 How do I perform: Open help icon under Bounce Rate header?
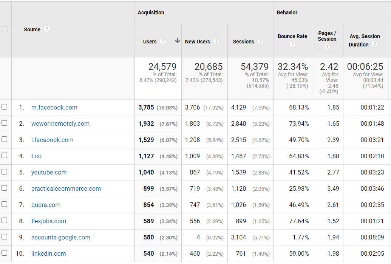click(x=292, y=44)
